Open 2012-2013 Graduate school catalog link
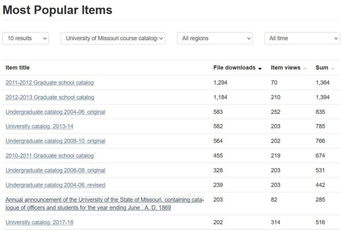The height and width of the screenshot is (230, 342). [49, 97]
